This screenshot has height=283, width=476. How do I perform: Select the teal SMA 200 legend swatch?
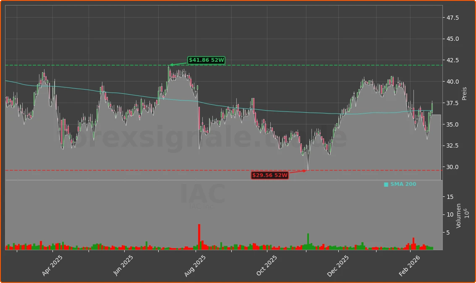coord(385,184)
